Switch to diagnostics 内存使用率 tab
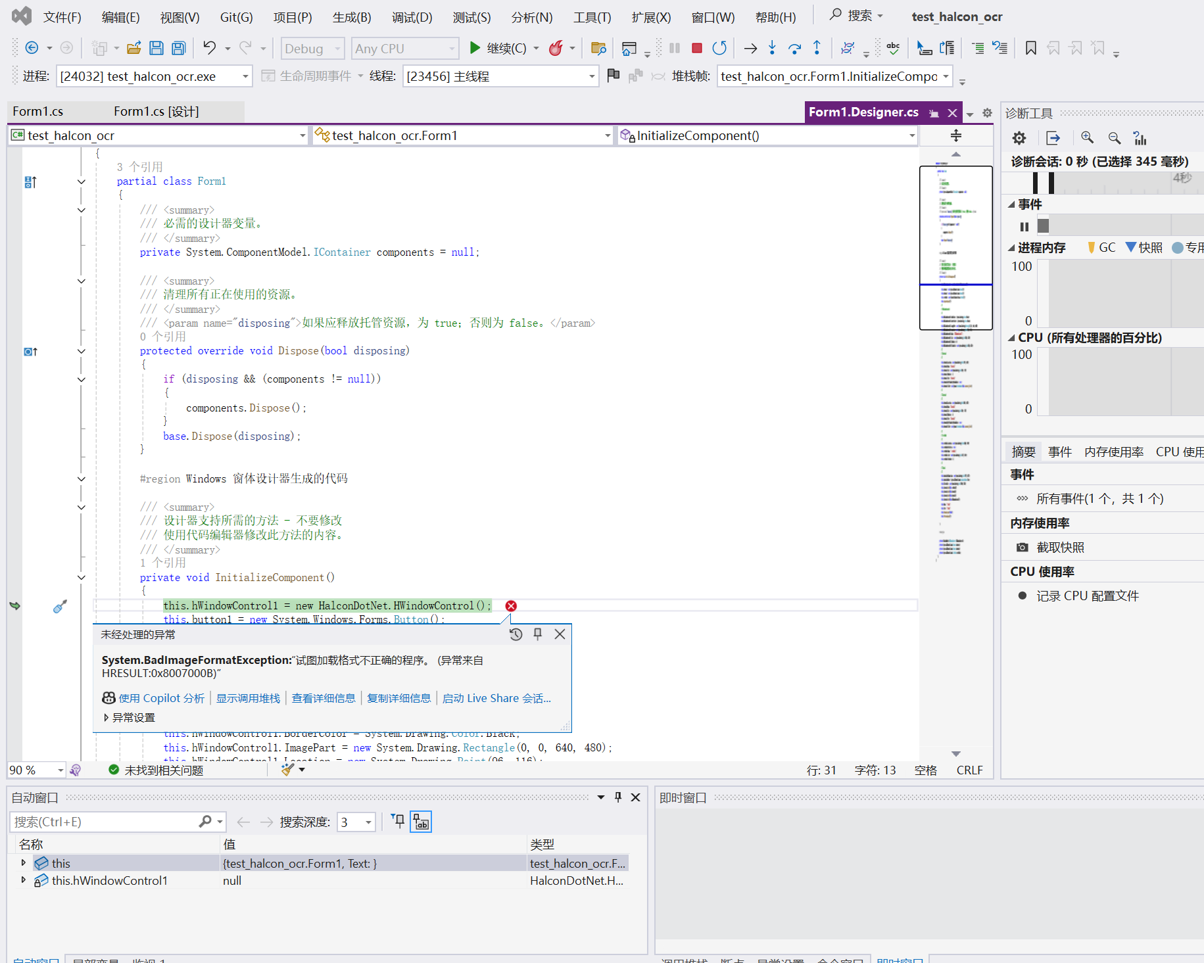 [1114, 452]
